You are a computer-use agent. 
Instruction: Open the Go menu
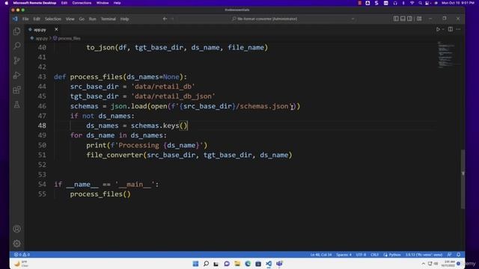82,19
